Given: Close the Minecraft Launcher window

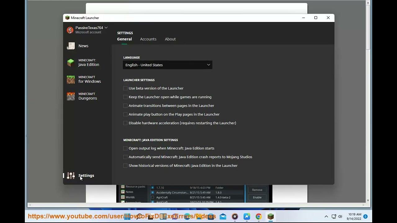Looking at the screenshot, I should (328, 18).
